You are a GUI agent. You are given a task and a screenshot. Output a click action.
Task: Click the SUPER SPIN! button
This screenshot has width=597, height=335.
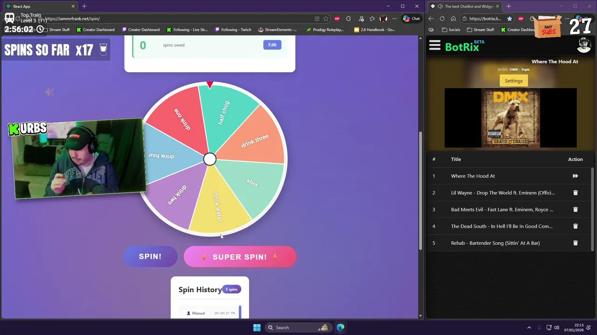(240, 257)
